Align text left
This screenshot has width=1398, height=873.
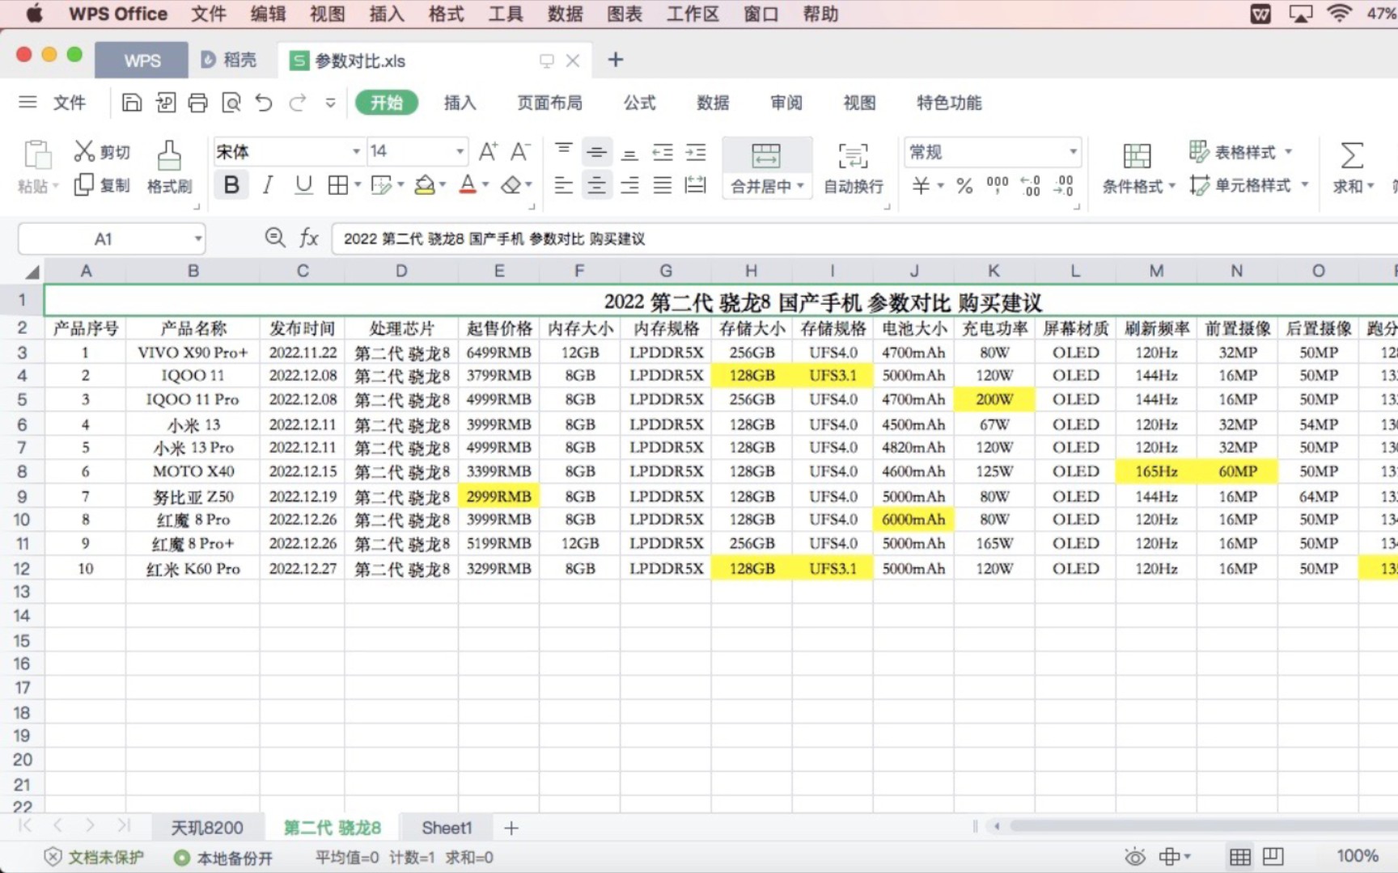(564, 185)
